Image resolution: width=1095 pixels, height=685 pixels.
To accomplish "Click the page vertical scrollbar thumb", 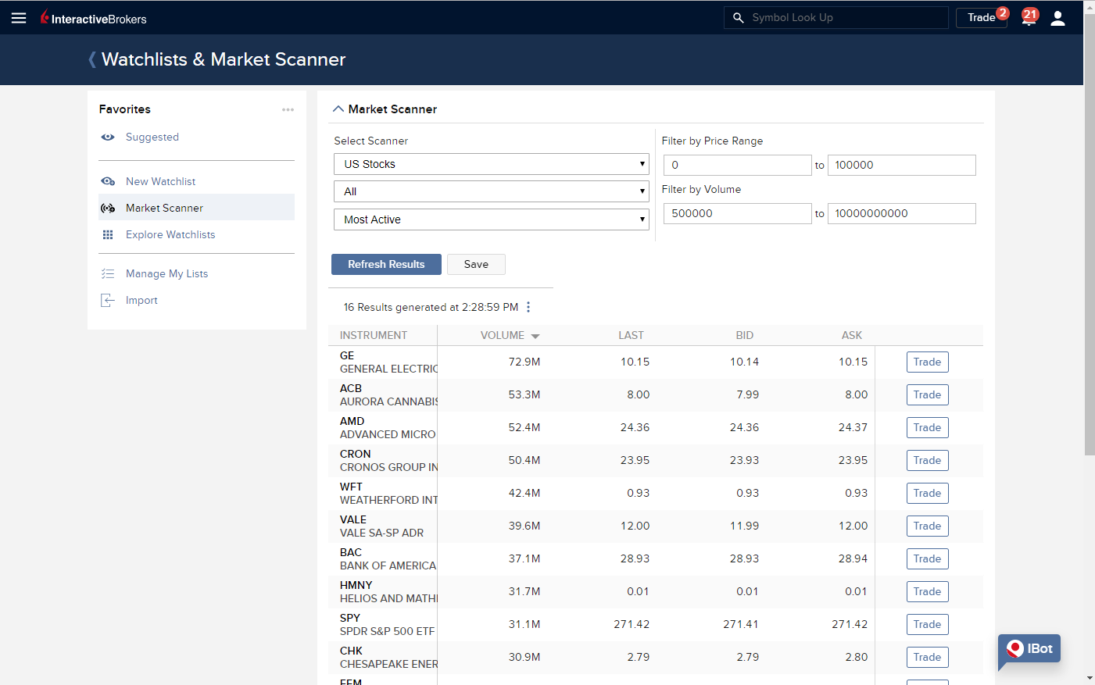I will click(1090, 234).
